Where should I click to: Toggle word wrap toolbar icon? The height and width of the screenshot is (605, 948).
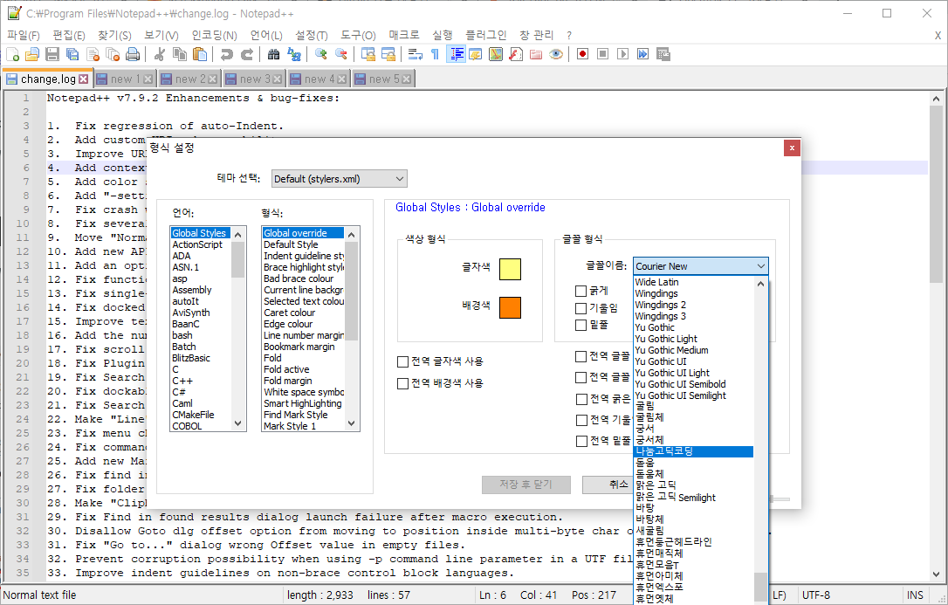[416, 54]
